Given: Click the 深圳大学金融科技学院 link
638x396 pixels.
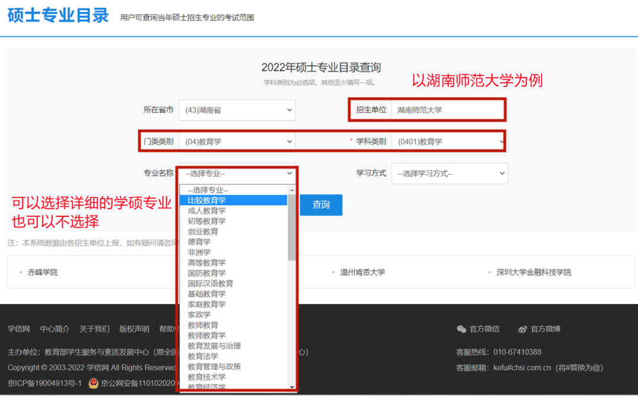Looking at the screenshot, I should point(533,272).
